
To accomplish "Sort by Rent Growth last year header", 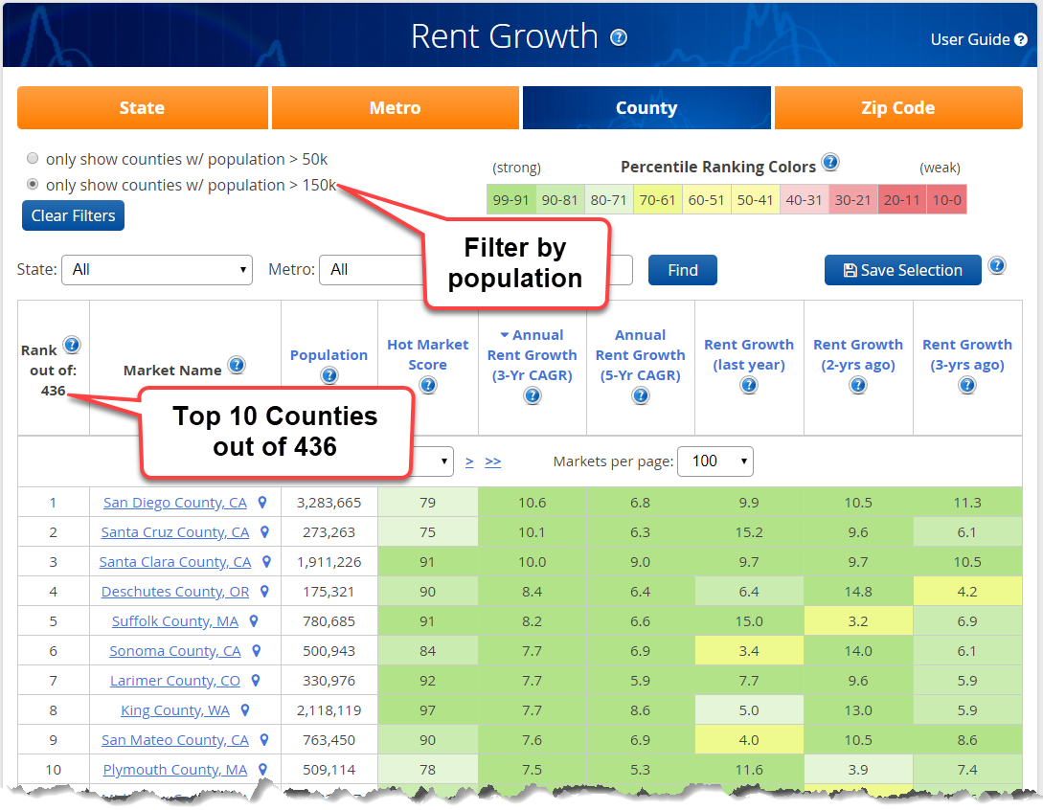I will pos(749,354).
